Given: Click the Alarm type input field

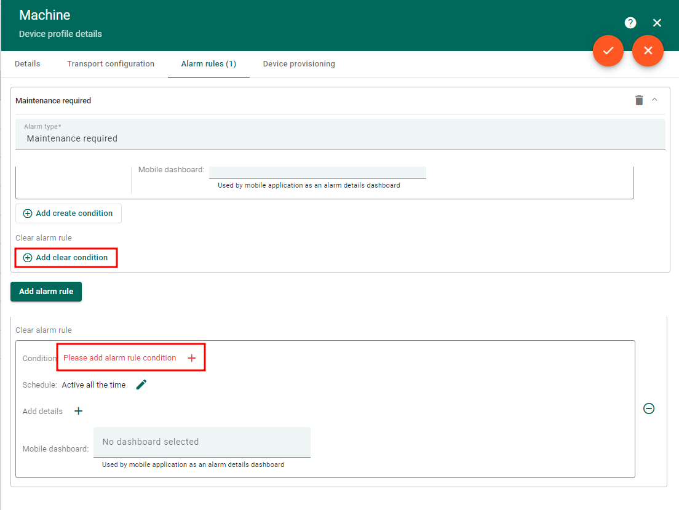Looking at the screenshot, I should tap(340, 138).
